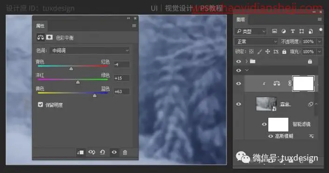Click the smart filter indicator icon on 森林 layer

(310, 104)
